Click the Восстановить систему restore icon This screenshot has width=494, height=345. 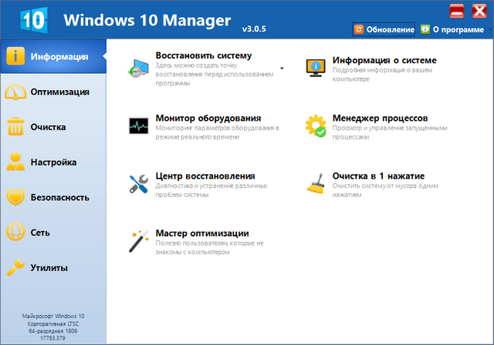139,69
